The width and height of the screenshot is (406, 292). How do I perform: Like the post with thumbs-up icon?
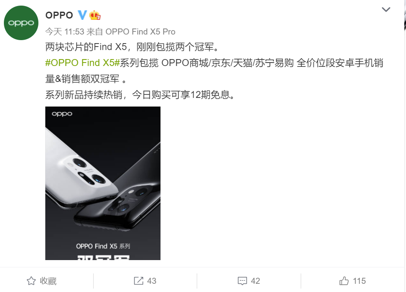(344, 281)
